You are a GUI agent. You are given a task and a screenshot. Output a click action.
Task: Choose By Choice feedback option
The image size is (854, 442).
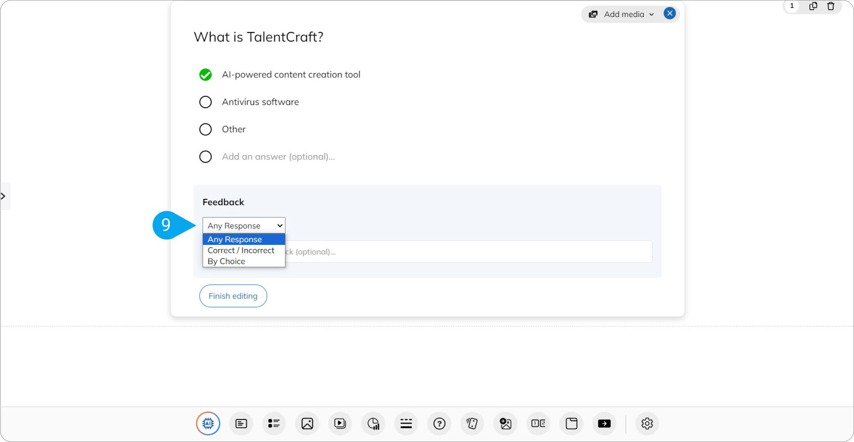click(x=244, y=261)
